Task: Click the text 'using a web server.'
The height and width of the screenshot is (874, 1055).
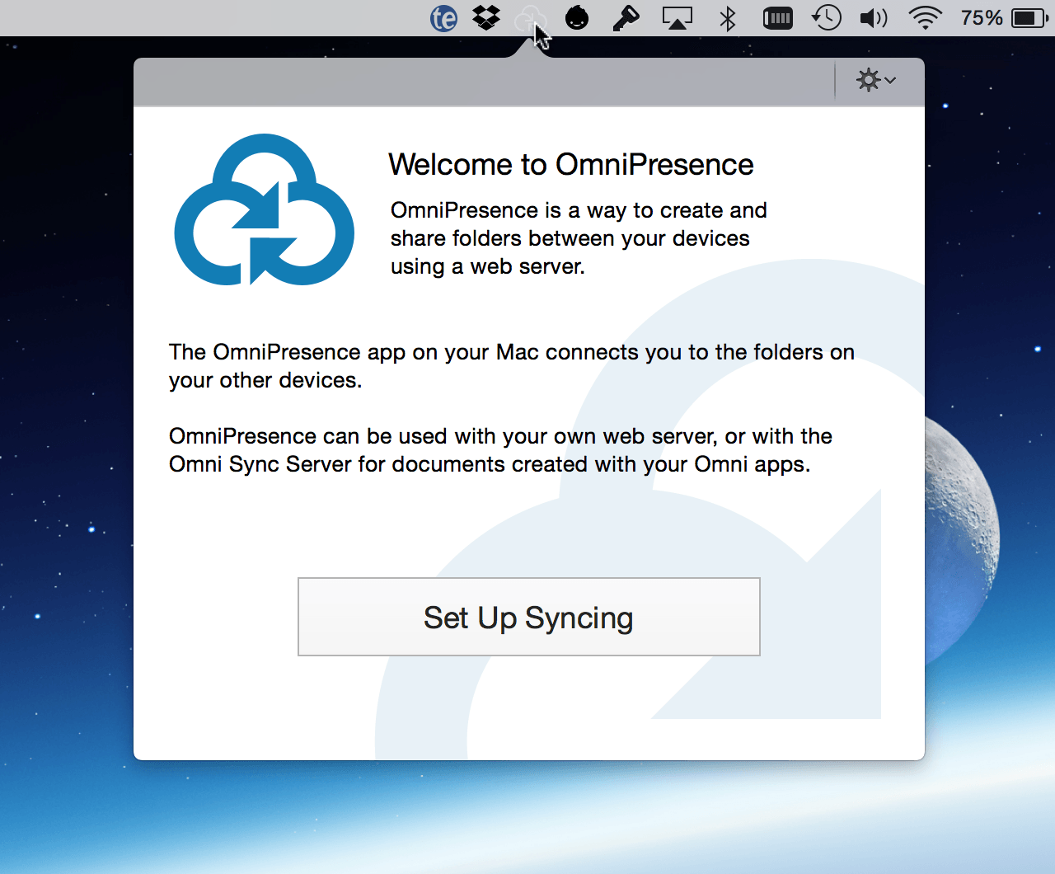Action: click(x=488, y=266)
